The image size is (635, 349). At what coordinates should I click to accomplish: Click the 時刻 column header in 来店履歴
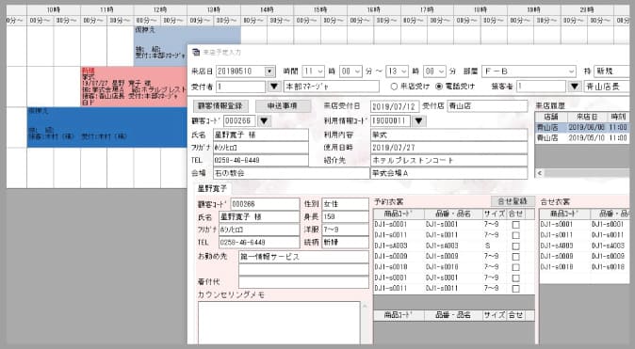click(618, 117)
